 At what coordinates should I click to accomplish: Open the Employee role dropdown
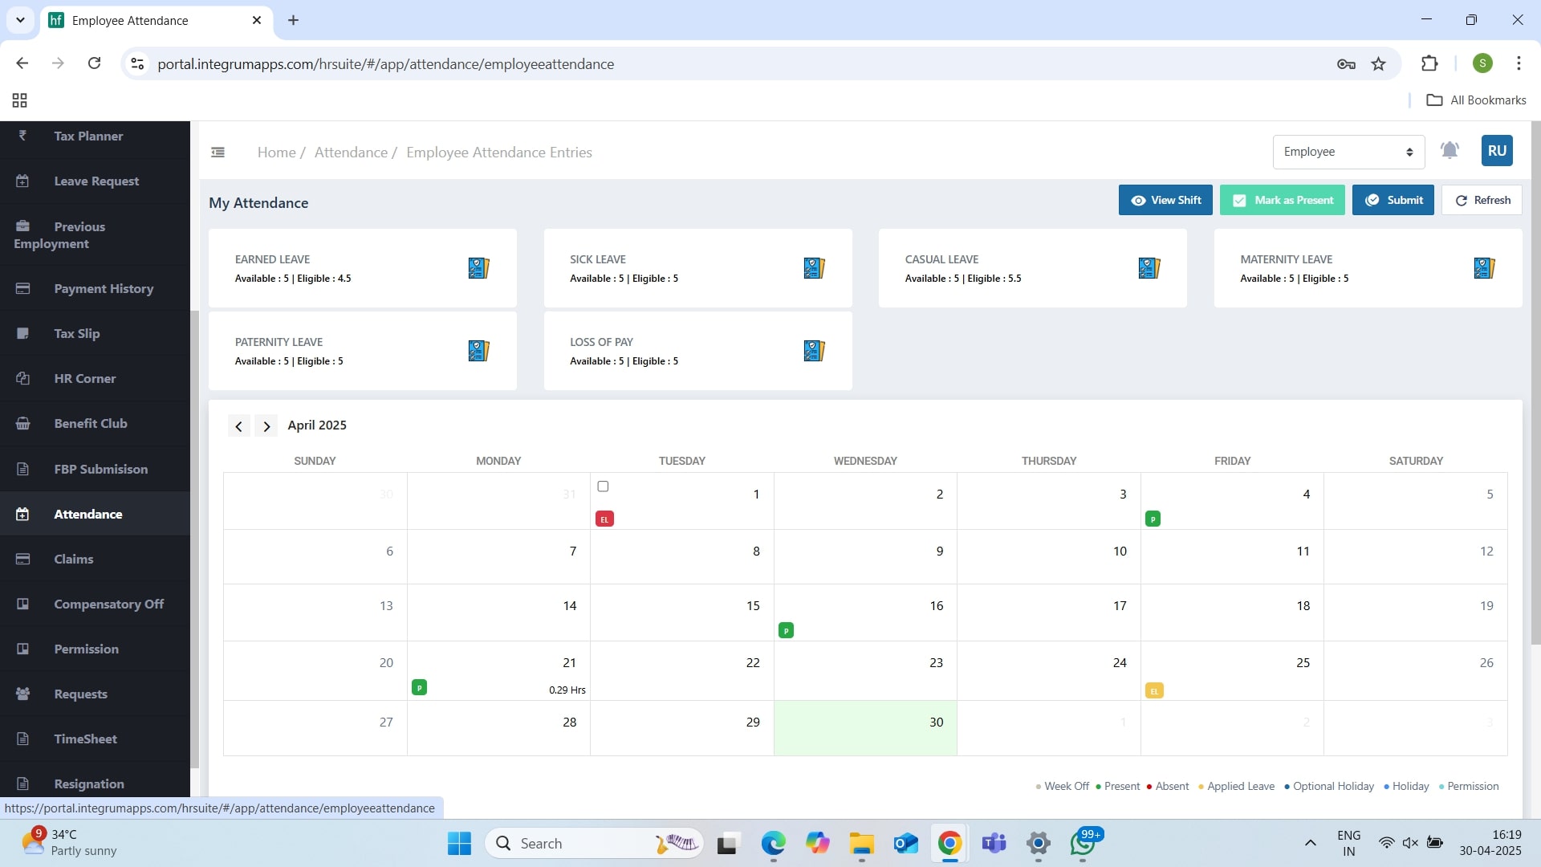click(1348, 152)
